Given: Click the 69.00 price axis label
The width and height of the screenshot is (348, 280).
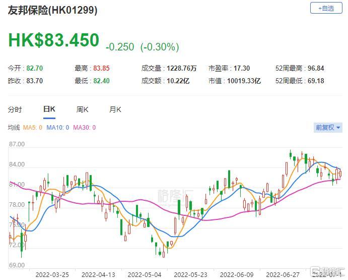Looking at the screenshot, I should 17,265.
